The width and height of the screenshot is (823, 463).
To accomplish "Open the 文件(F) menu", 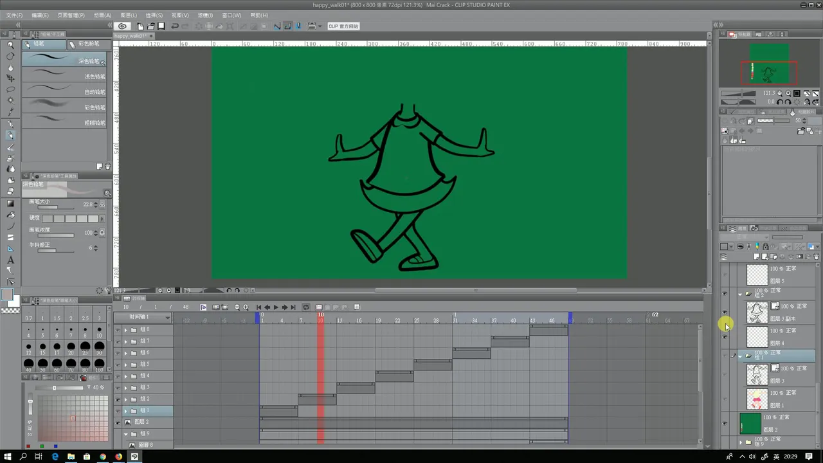I will [14, 15].
